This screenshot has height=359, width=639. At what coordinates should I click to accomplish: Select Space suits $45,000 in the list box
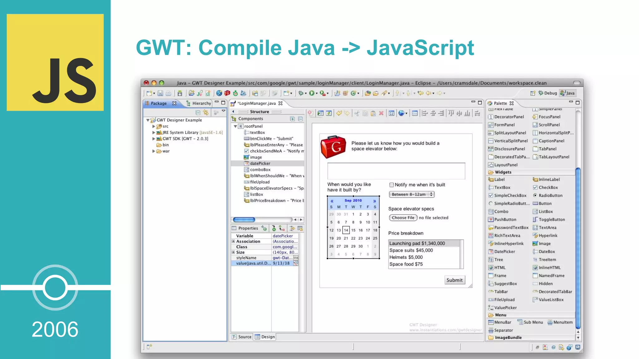[424, 250]
